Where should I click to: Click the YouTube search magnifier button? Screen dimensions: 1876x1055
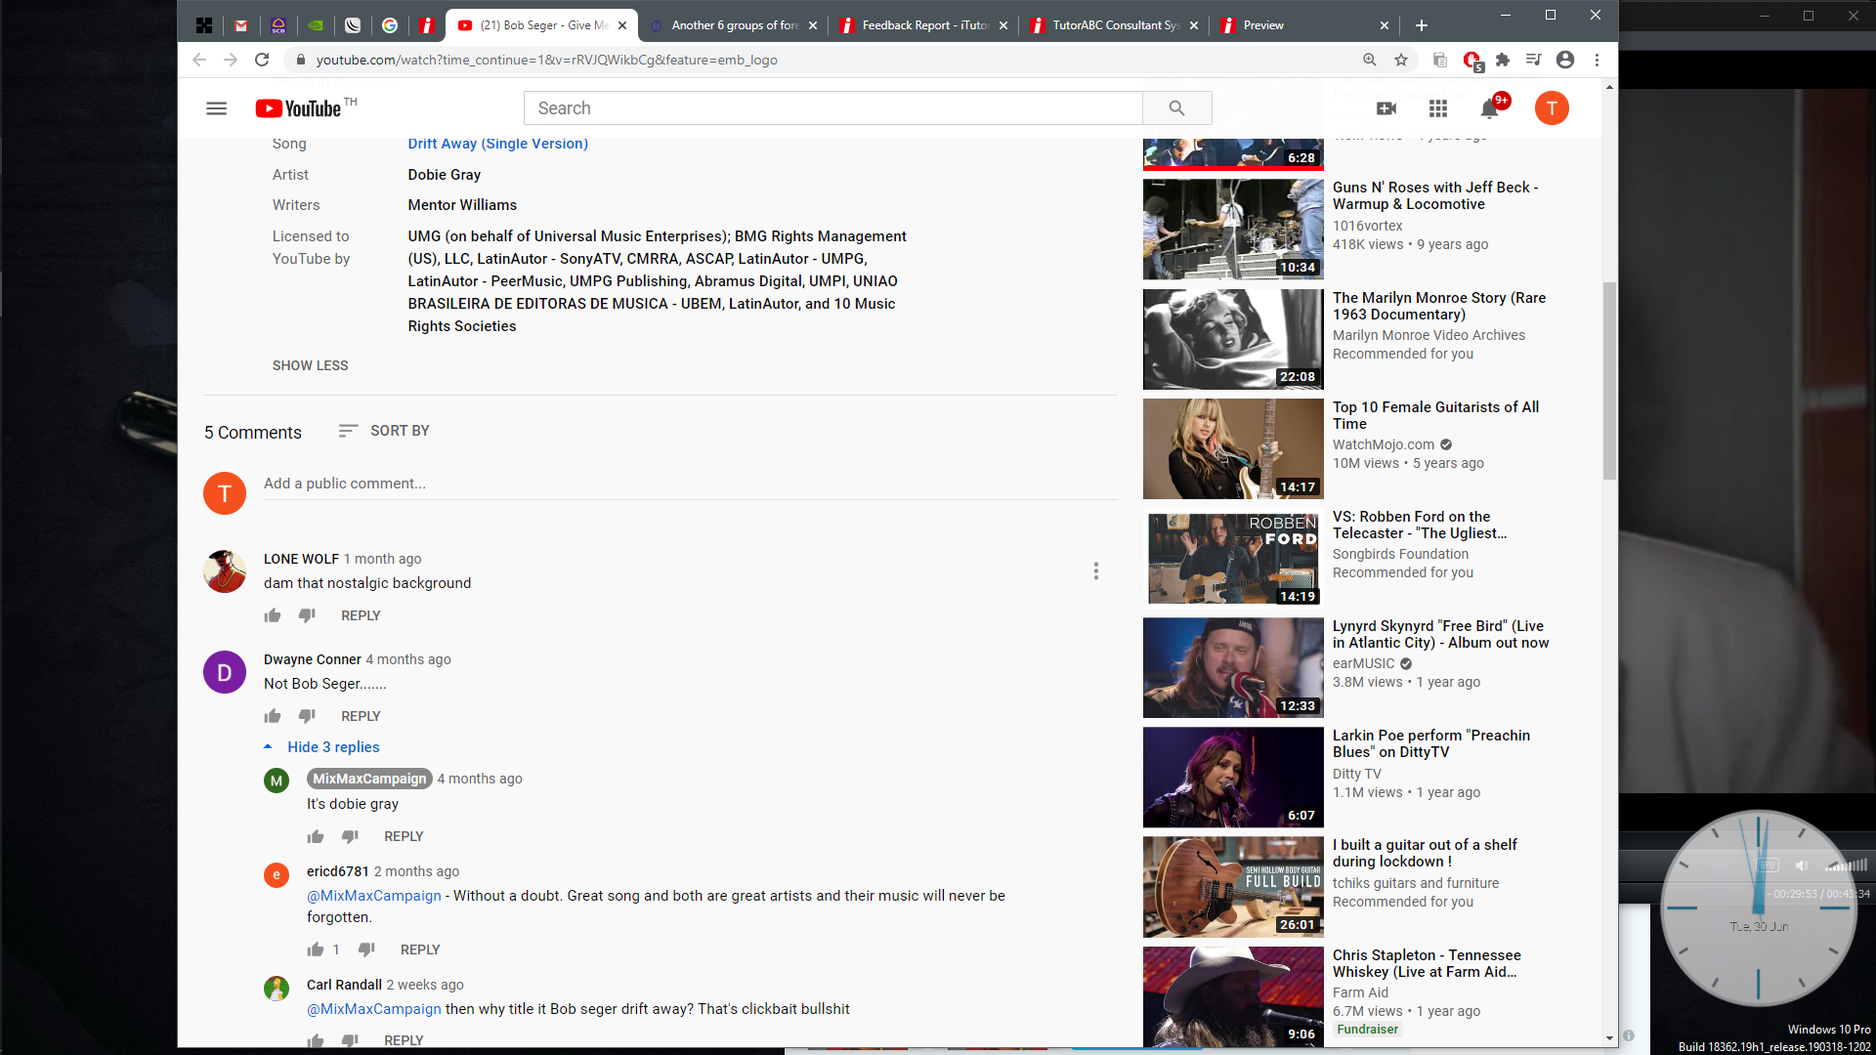(1176, 108)
